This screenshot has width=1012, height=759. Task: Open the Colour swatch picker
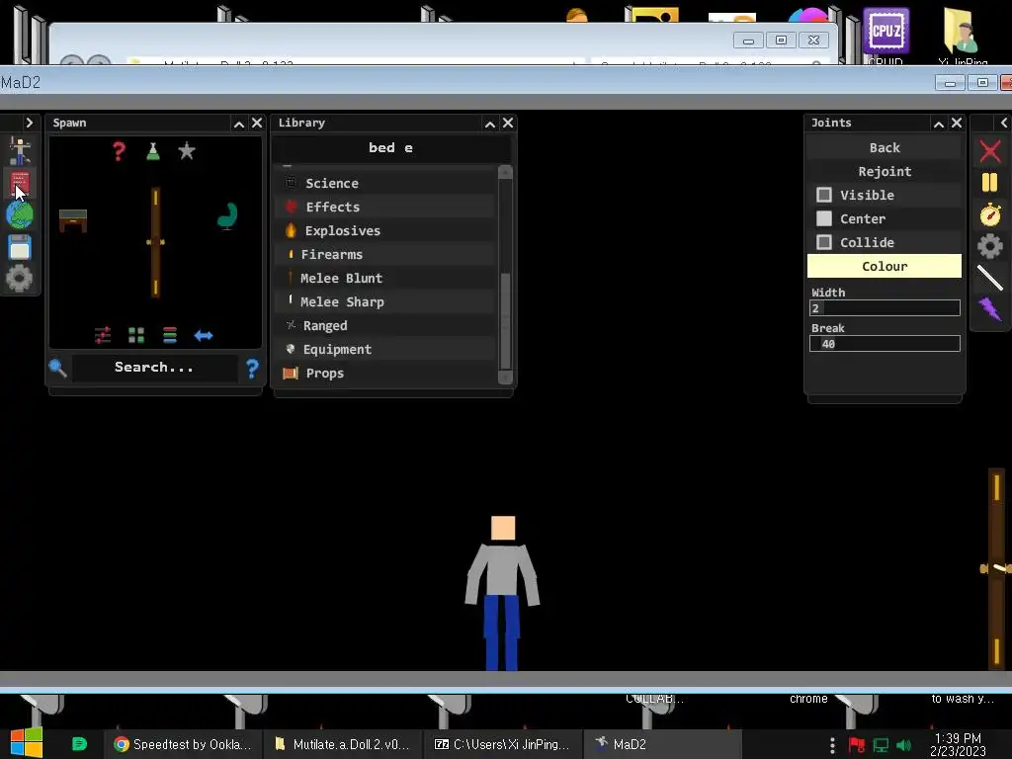885,266
